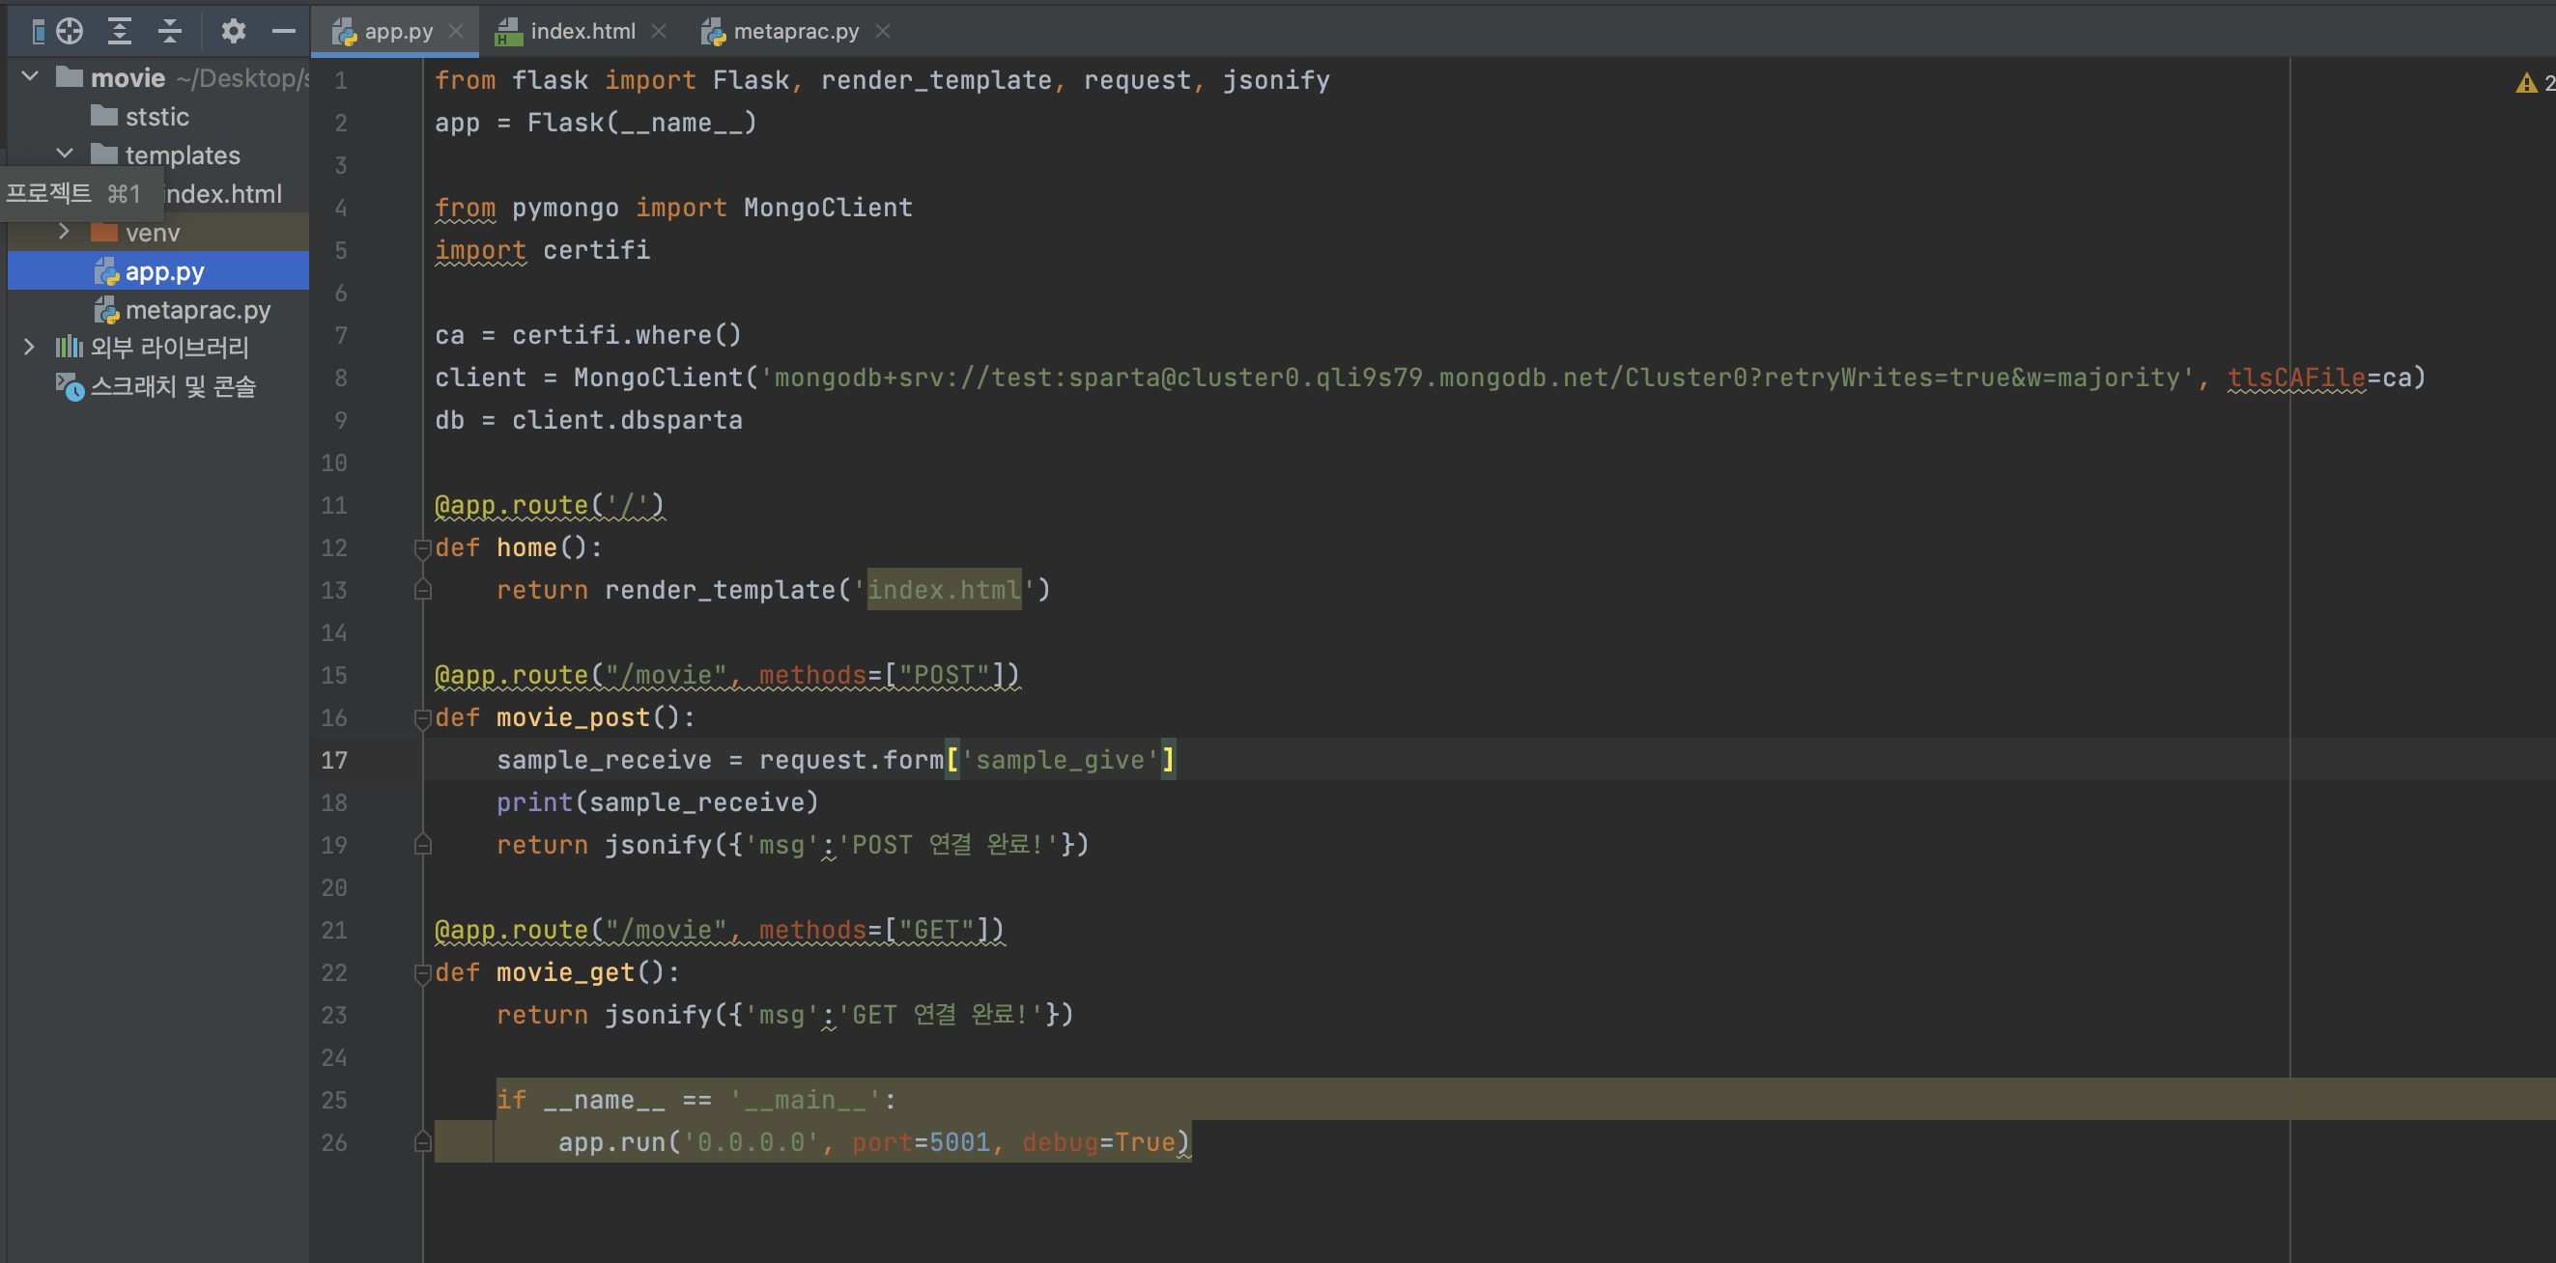The height and width of the screenshot is (1263, 2556).
Task: Click the locate/select opened file target icon
Action: click(70, 31)
